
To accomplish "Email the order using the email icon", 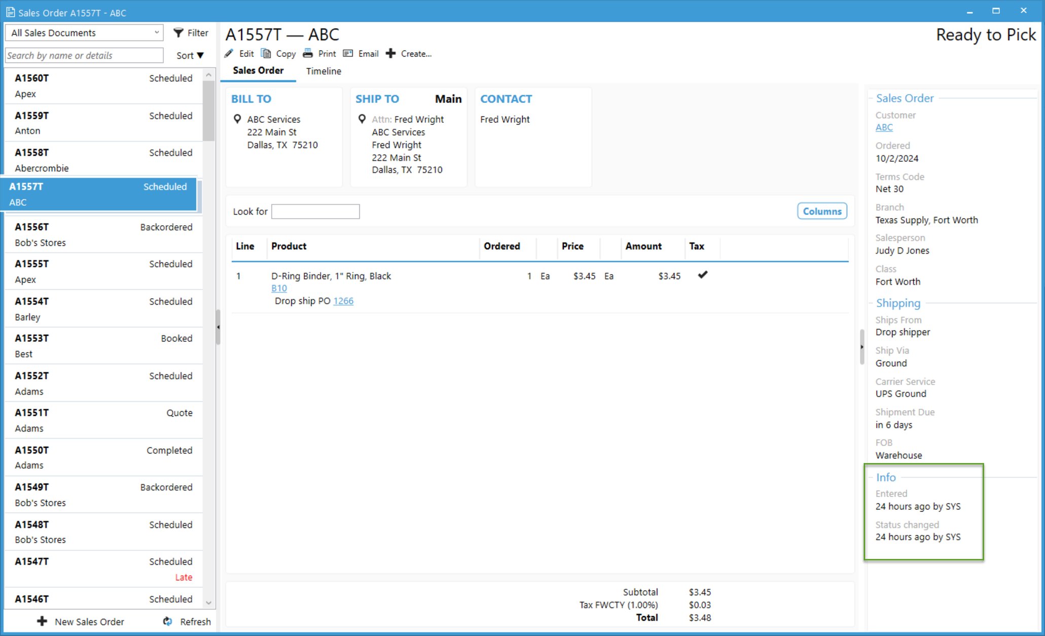I will coord(348,53).
